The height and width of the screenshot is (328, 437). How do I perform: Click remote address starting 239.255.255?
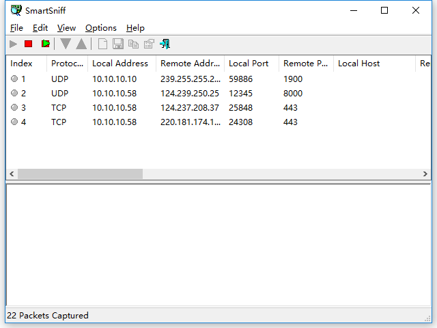coord(191,79)
